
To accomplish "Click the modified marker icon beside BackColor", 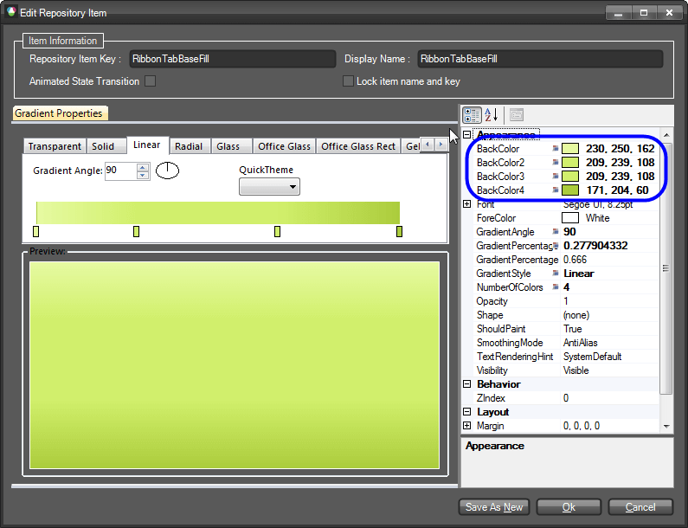I will click(555, 149).
